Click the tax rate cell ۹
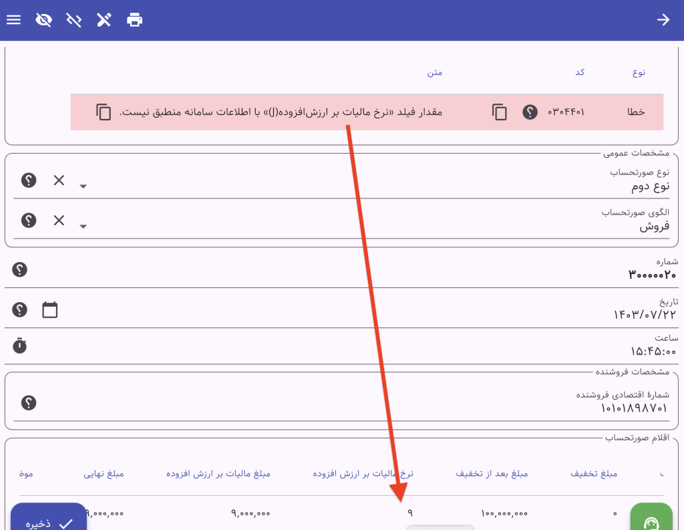 click(x=410, y=514)
